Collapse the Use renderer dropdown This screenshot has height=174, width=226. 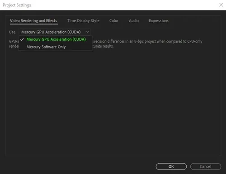[55, 32]
